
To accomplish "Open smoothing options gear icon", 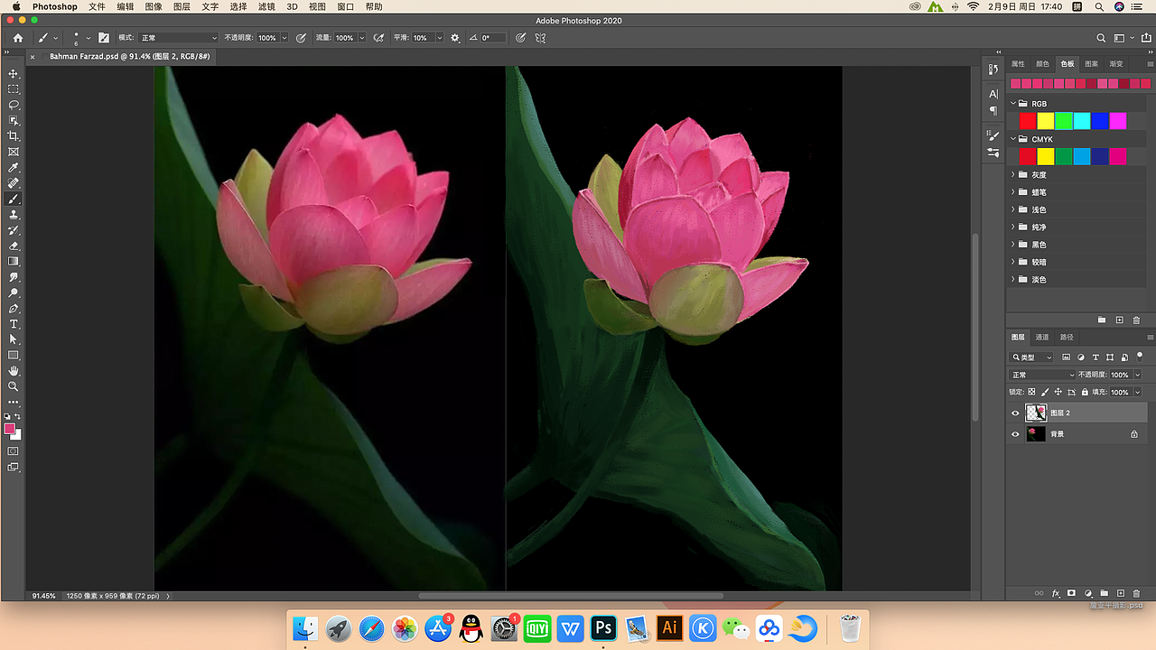I will [455, 38].
